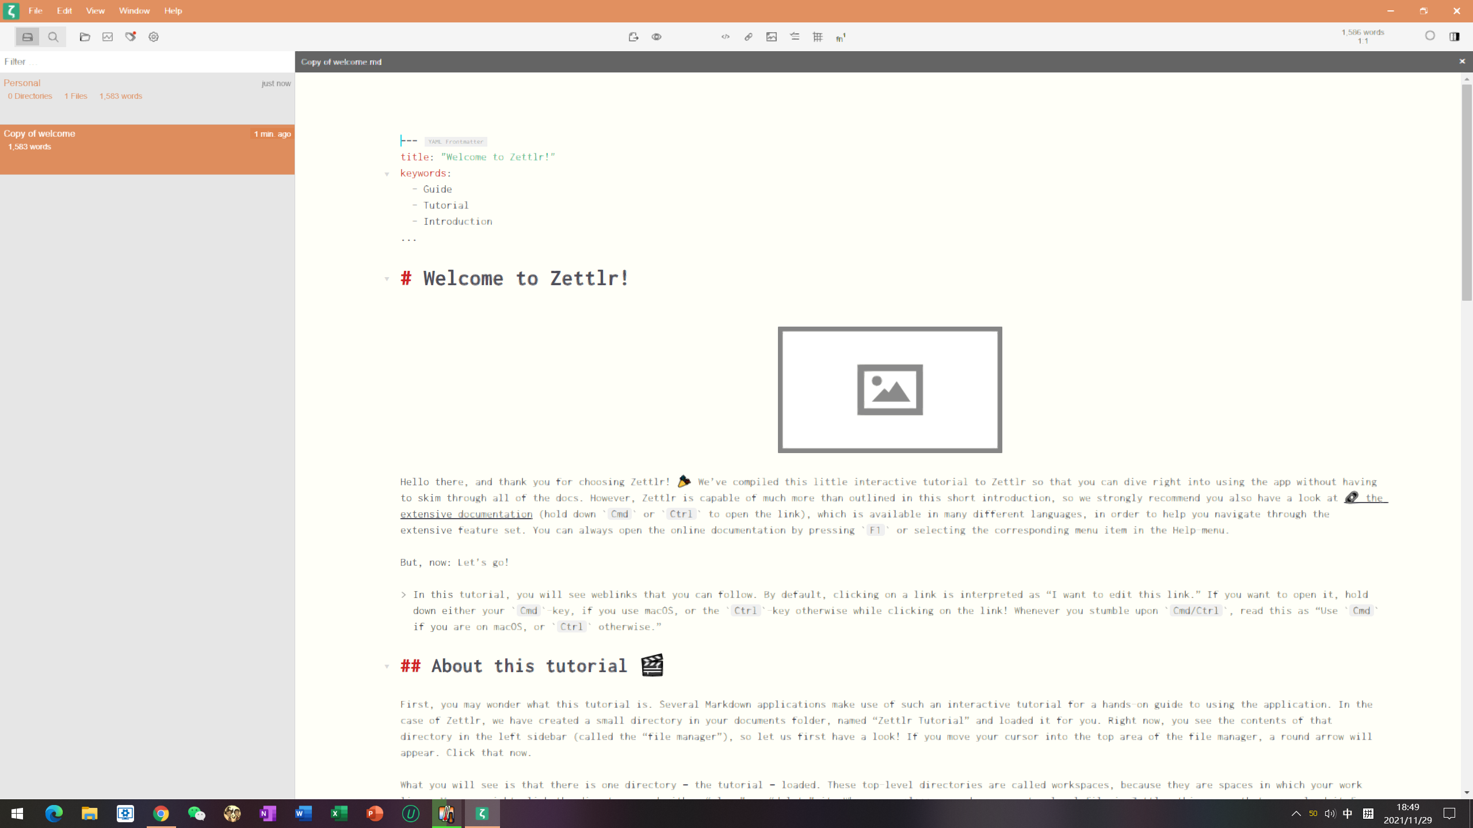
Task: Insert a code block with the code icon
Action: pyautogui.click(x=724, y=36)
